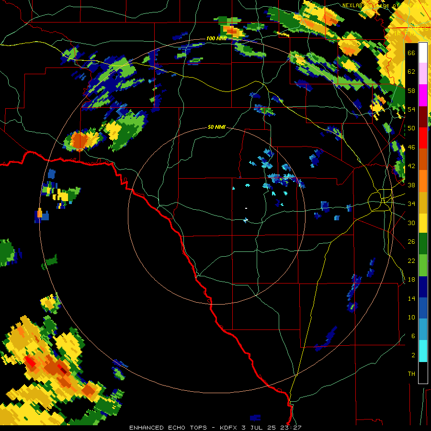Click the navy legend swatch near 18

click(x=423, y=287)
